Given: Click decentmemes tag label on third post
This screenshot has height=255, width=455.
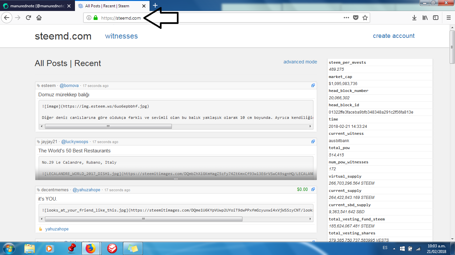Looking at the screenshot, I should coord(55,190).
